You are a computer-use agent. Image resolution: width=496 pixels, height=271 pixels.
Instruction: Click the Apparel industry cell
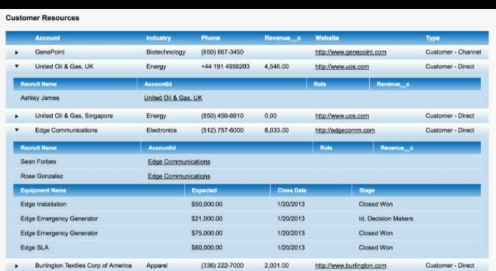pos(157,265)
